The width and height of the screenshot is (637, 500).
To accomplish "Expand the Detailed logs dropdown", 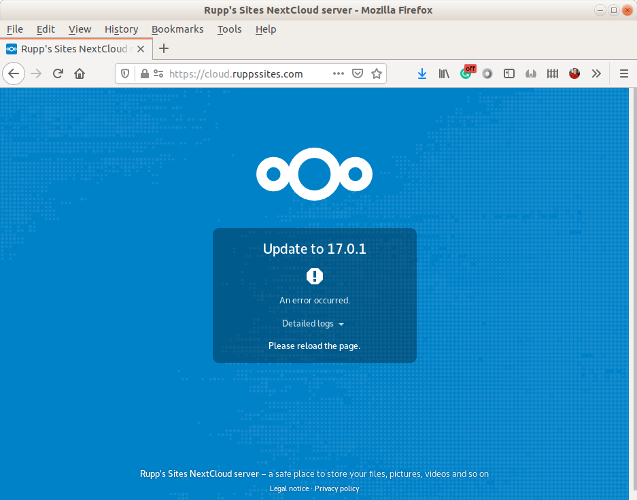I will tap(313, 324).
